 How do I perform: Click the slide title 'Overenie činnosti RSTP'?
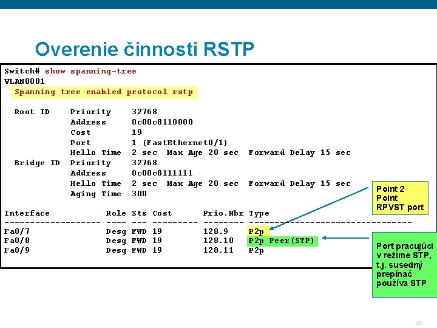tap(144, 49)
